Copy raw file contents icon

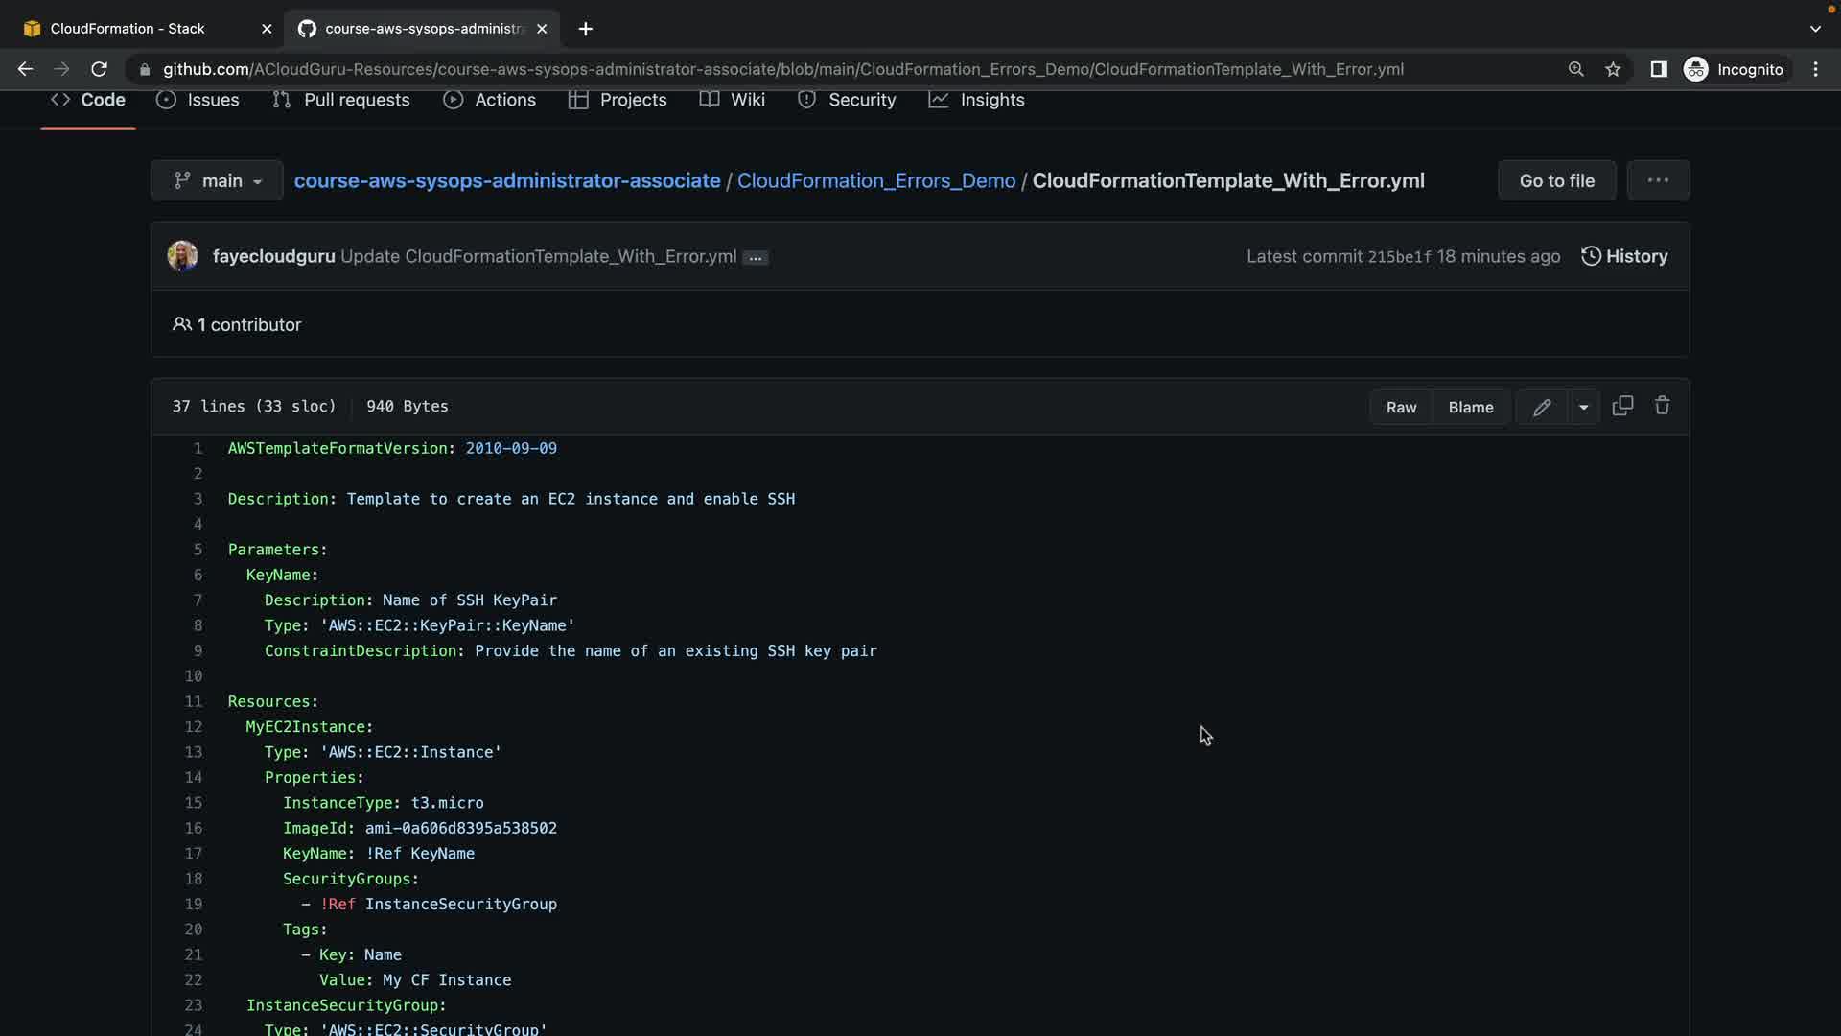(x=1622, y=406)
